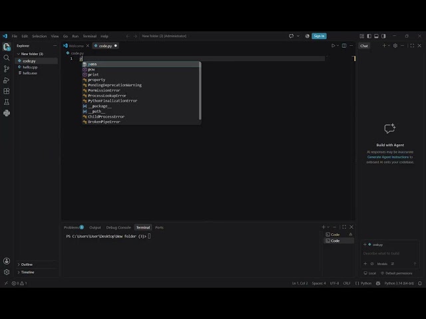Open Copilot chat icon in title bar
This screenshot has width=426, height=319.
click(292, 36)
